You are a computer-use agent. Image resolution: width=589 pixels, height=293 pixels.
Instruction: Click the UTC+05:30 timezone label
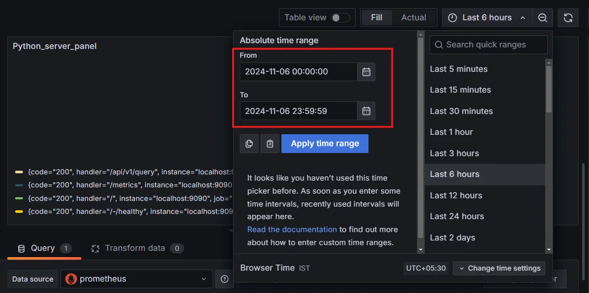pos(426,268)
